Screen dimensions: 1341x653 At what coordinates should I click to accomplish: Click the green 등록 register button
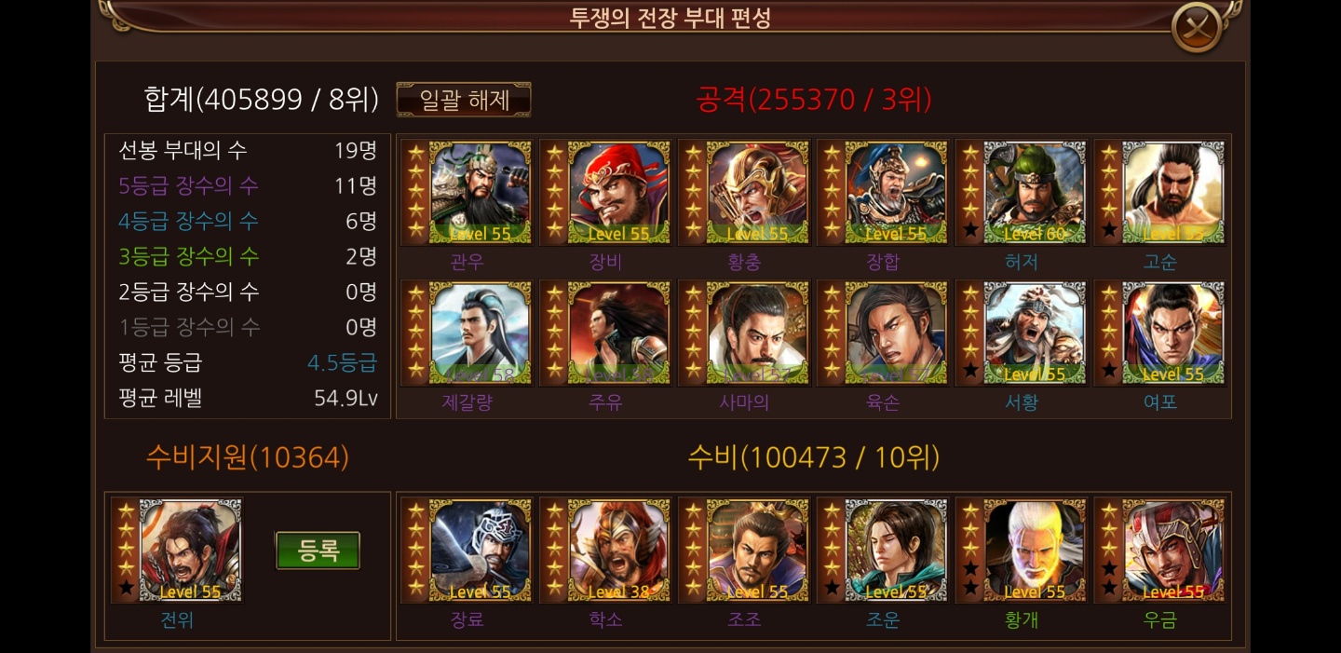[318, 551]
